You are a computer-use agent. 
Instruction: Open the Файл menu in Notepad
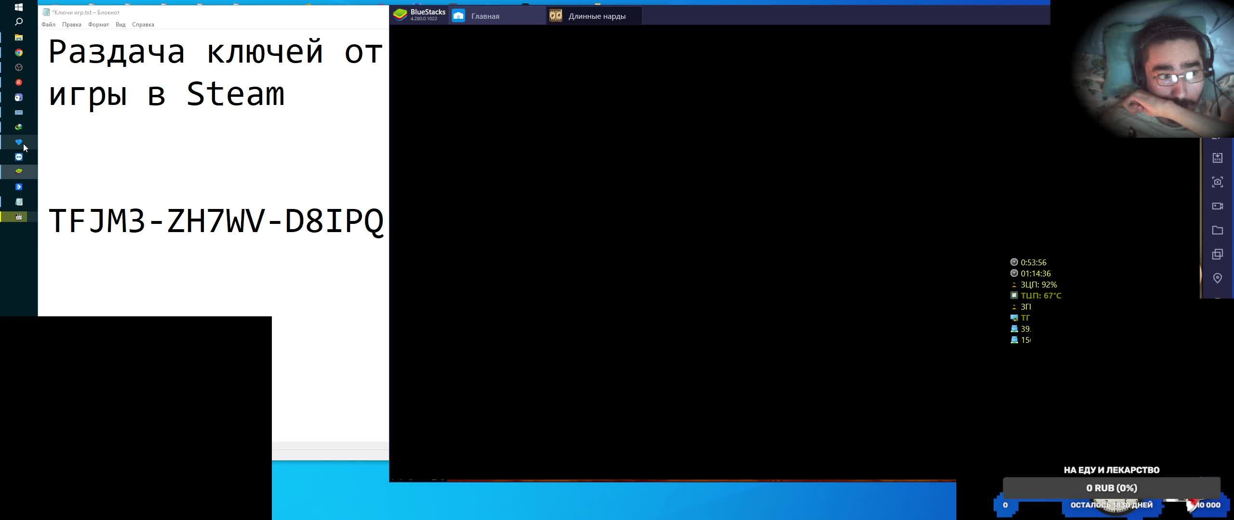48,25
